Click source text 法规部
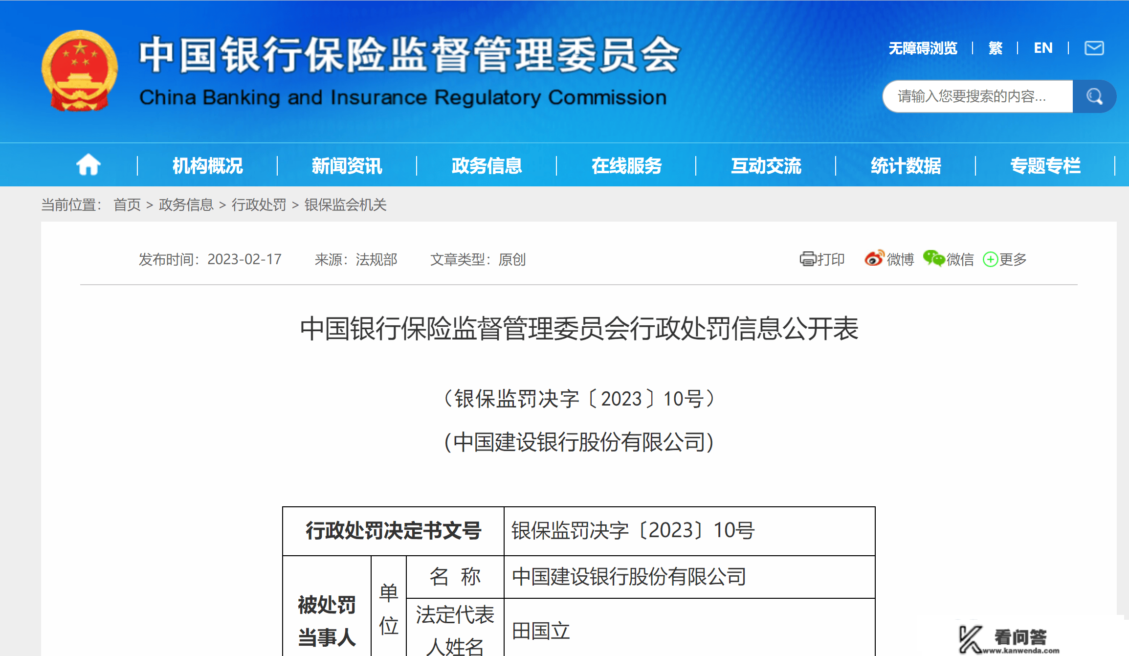Viewport: 1129px width, 656px height. (x=376, y=259)
